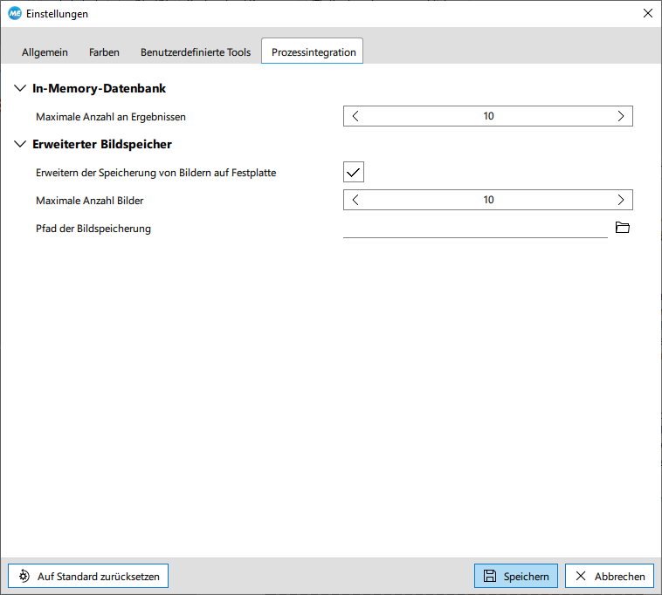Collapse the Erweiterter Bildspeicher section
The height and width of the screenshot is (595, 662).
(21, 144)
